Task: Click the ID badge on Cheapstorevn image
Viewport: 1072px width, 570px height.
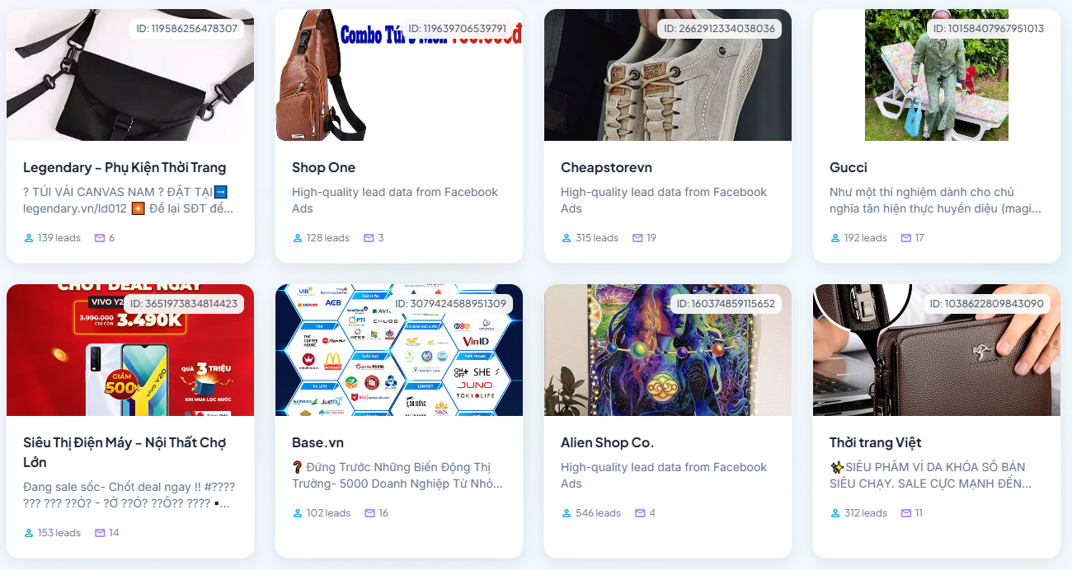Action: [719, 29]
